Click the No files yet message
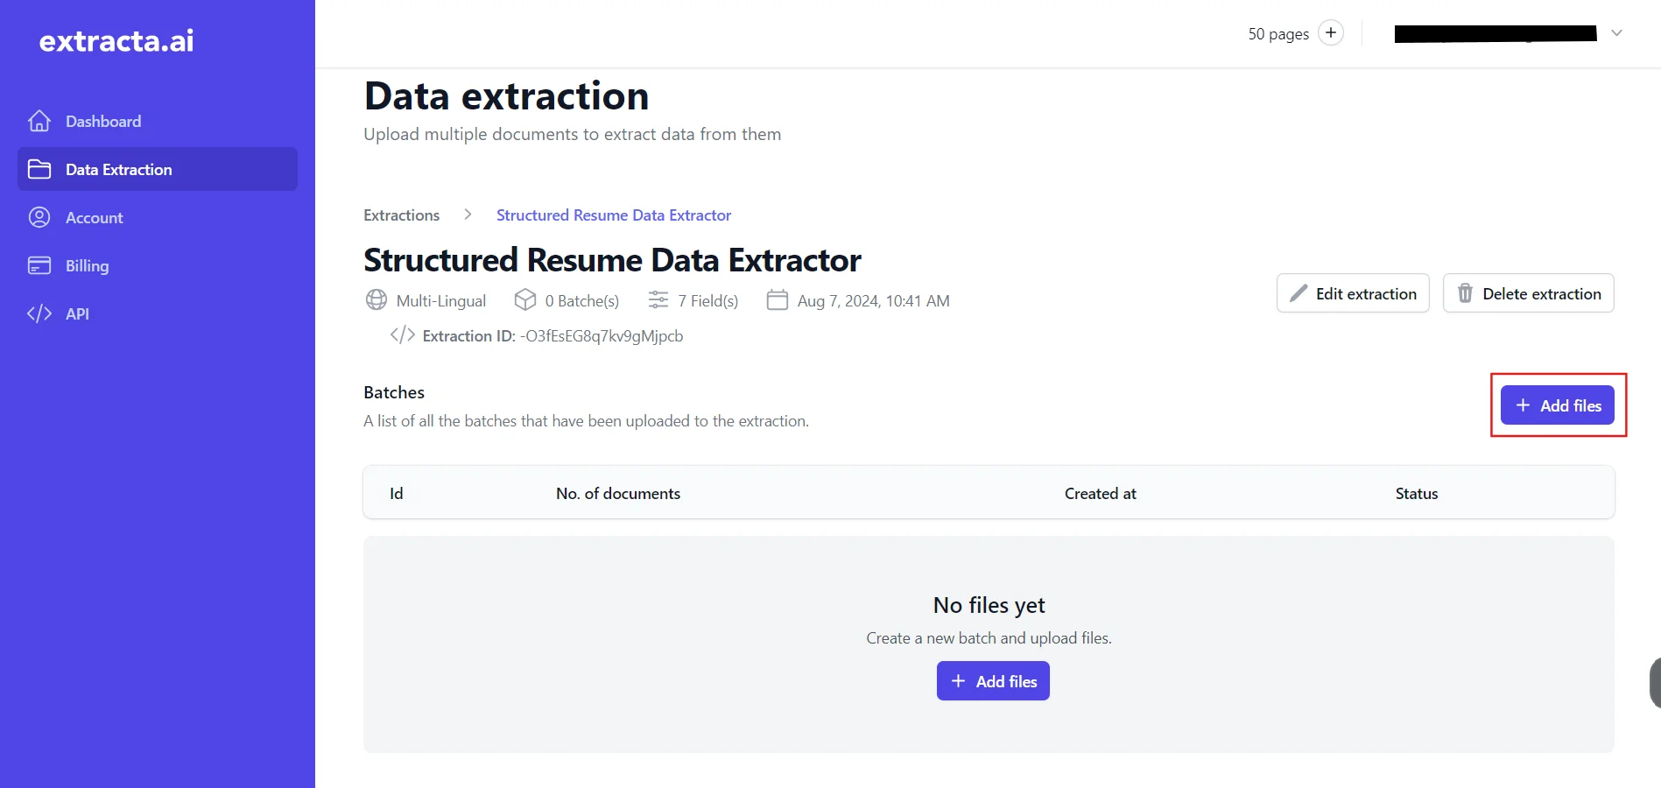Image resolution: width=1661 pixels, height=788 pixels. point(989,605)
